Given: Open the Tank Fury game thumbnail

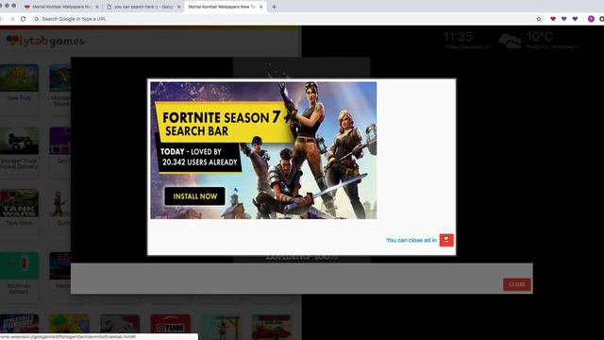Looking at the screenshot, I should (x=19, y=77).
